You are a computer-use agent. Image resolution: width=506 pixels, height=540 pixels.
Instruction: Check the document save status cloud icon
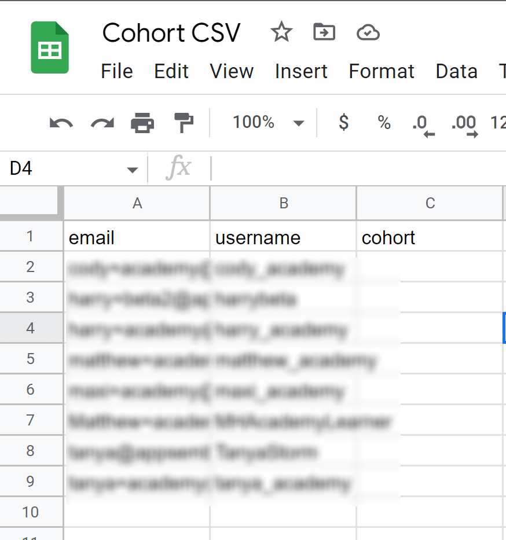point(368,32)
